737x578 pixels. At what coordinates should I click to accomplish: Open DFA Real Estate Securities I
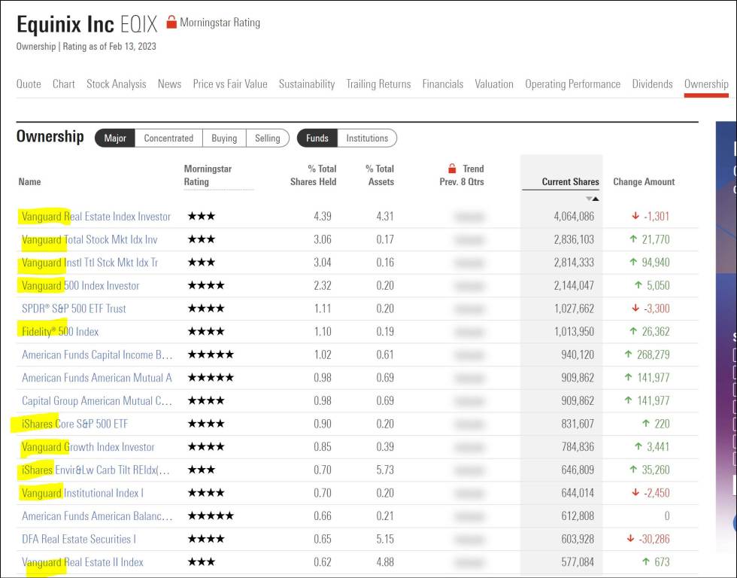click(78, 540)
